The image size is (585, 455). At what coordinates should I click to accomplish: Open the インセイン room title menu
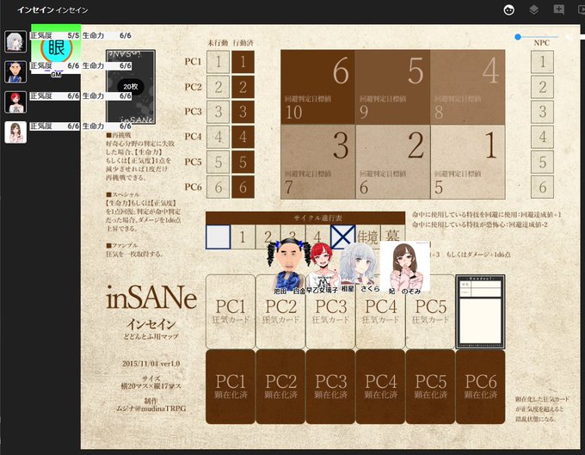pyautogui.click(x=52, y=10)
